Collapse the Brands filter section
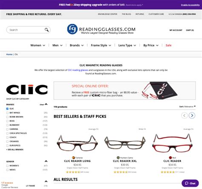The height and width of the screenshot is (189, 202). click(x=46, y=104)
